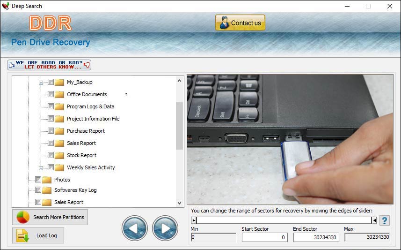Select the My_Backup label

[80, 82]
